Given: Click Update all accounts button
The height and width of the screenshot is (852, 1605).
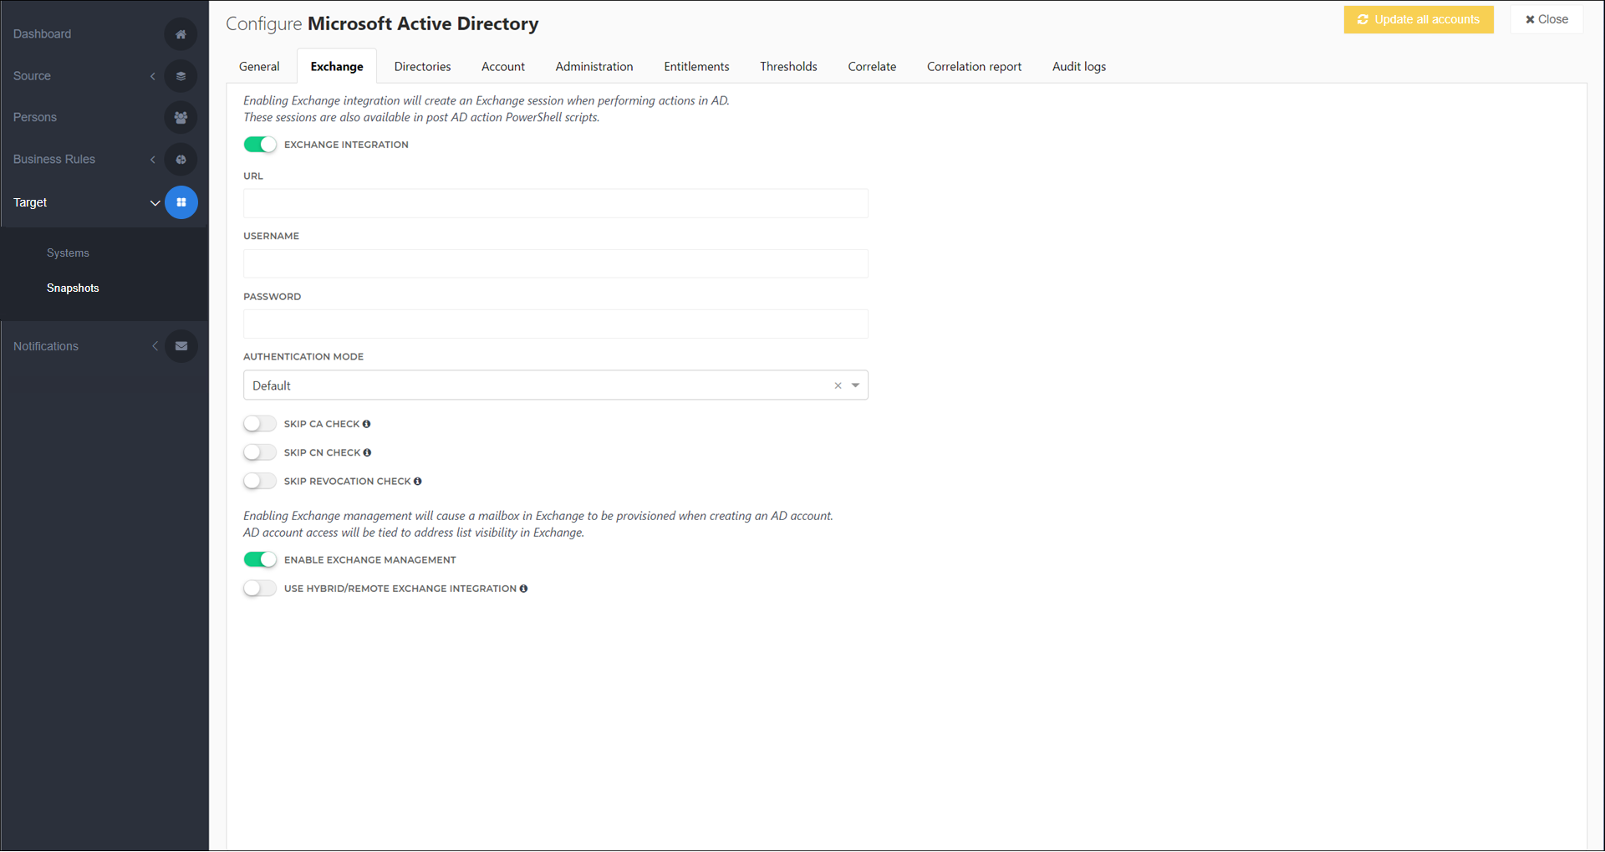Looking at the screenshot, I should tap(1419, 19).
